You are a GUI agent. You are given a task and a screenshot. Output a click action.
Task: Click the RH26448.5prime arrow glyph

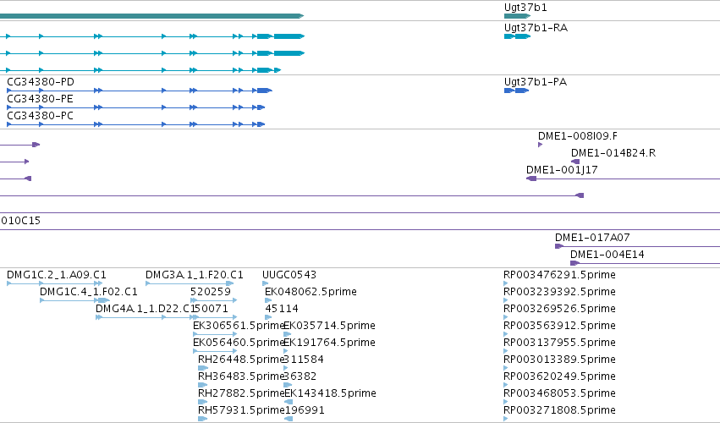[203, 368]
